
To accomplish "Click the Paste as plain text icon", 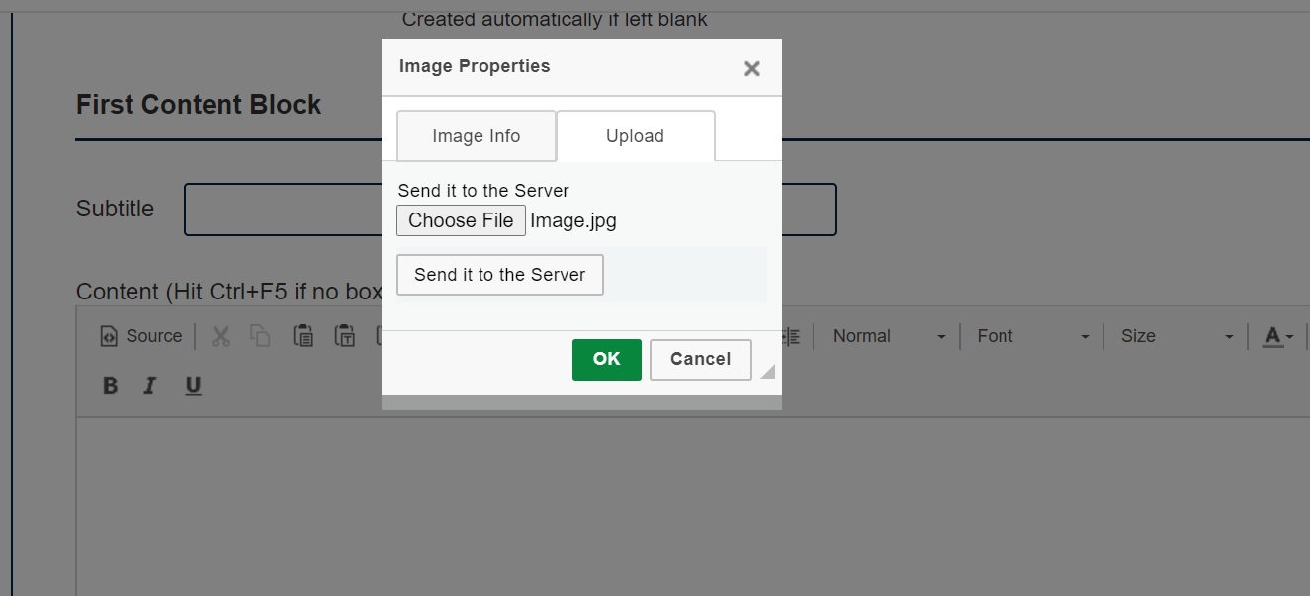I will [x=345, y=336].
